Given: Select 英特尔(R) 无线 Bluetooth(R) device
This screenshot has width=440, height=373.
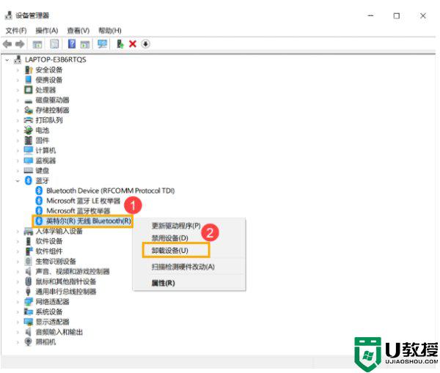Looking at the screenshot, I should 89,221.
